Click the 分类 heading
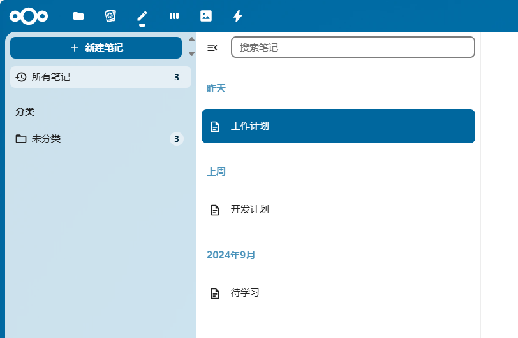This screenshot has height=338, width=518. pyautogui.click(x=25, y=112)
